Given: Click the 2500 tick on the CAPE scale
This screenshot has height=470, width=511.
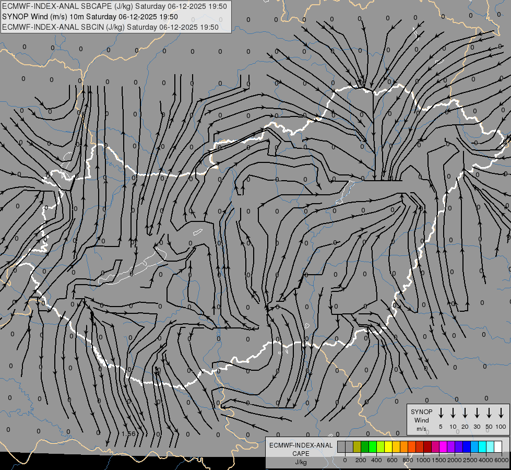Looking at the screenshot, I should coord(471,460).
